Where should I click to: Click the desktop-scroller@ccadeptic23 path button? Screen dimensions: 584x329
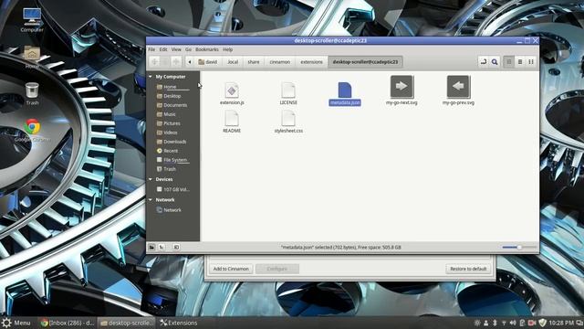(x=365, y=62)
